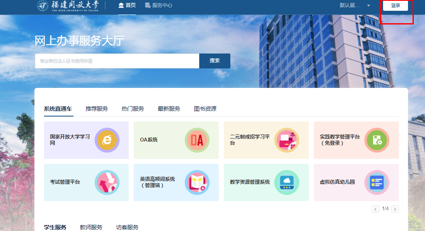425x231 pixels.
Task: Switch to the 推荐服务 tab
Action: pos(97,109)
